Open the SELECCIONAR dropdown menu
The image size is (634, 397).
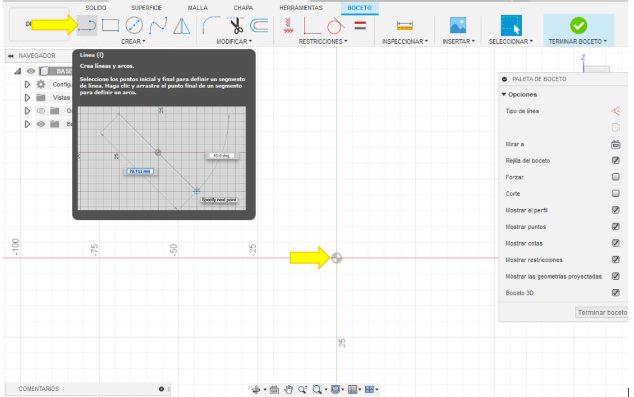pyautogui.click(x=511, y=41)
